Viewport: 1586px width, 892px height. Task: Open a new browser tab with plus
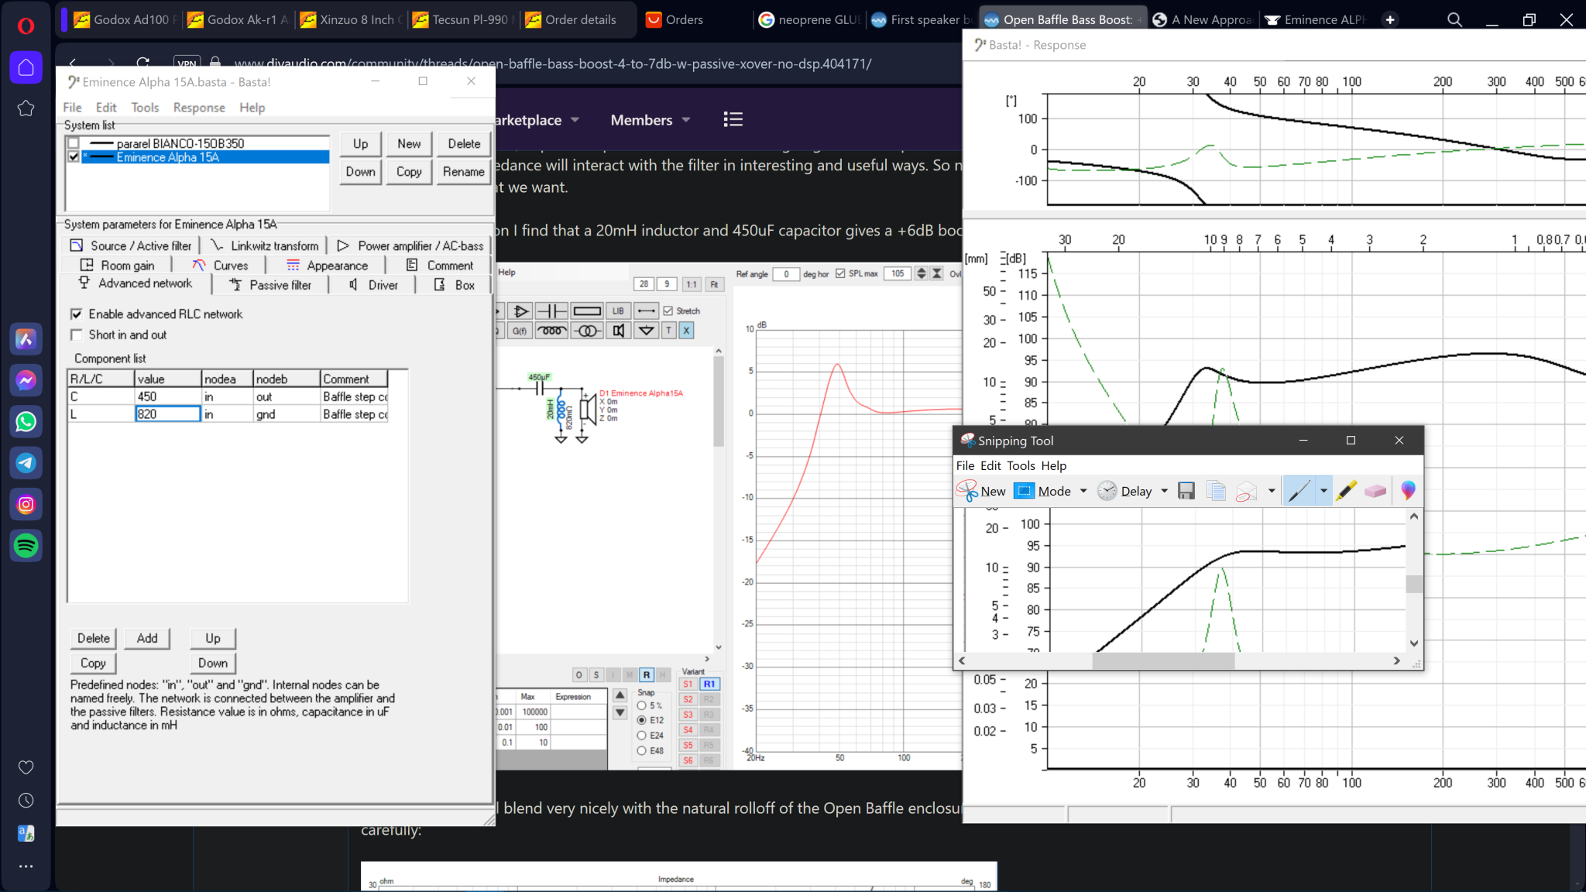click(x=1390, y=19)
